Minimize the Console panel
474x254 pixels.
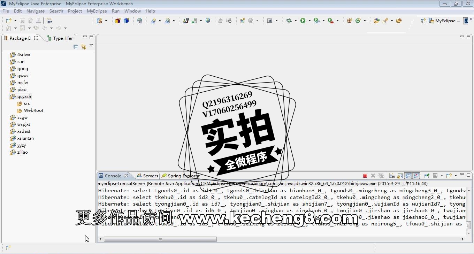tap(462, 174)
